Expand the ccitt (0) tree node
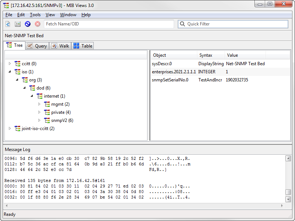 [10, 64]
